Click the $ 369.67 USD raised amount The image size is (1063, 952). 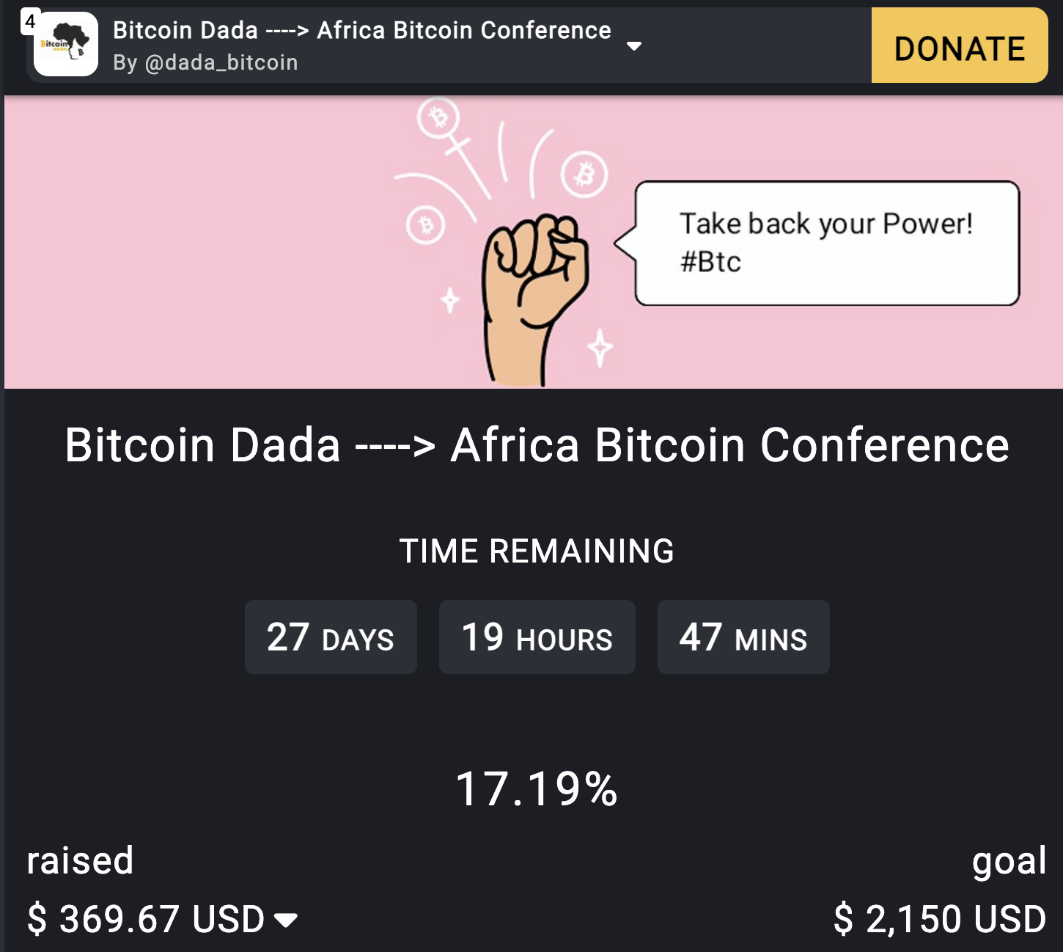coord(145,919)
